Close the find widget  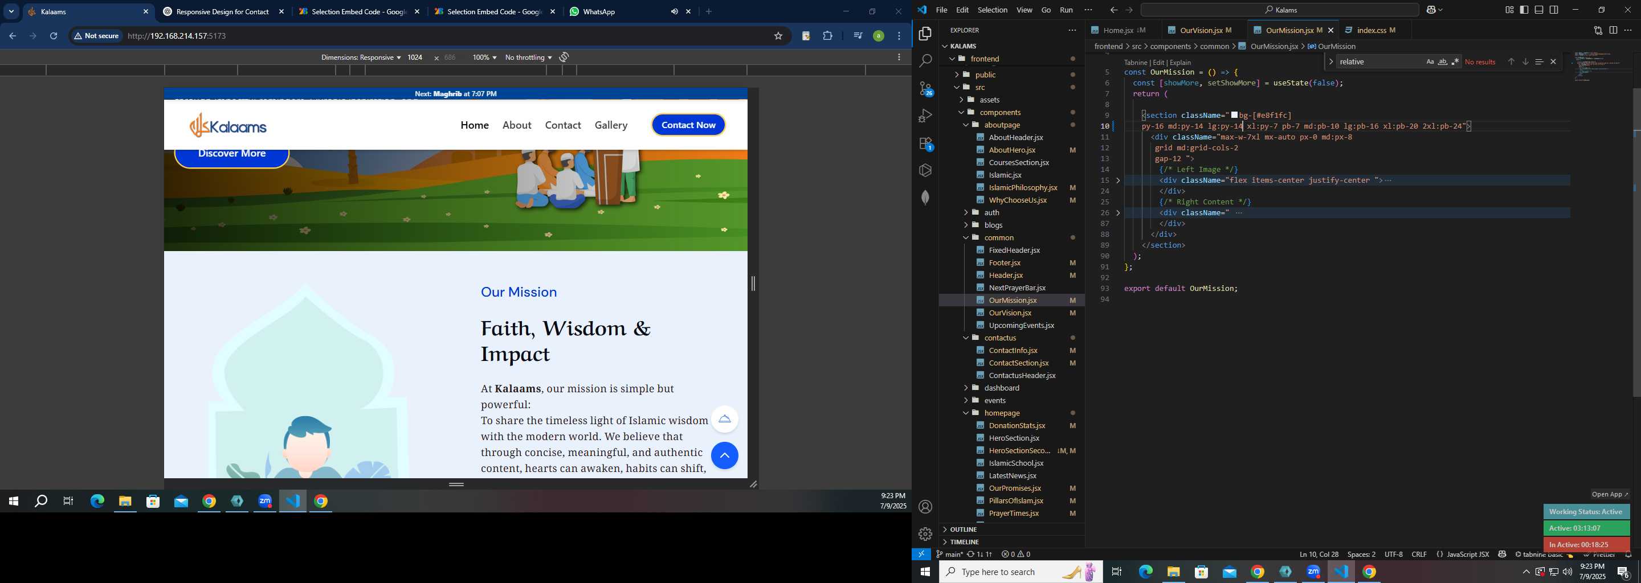point(1553,61)
